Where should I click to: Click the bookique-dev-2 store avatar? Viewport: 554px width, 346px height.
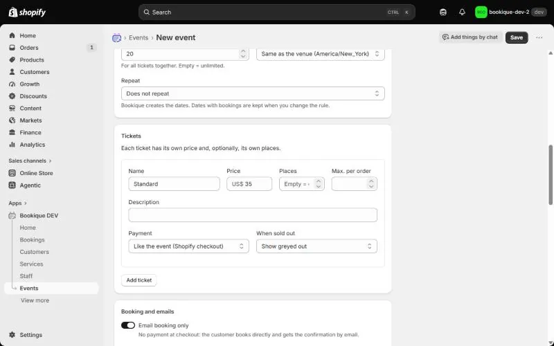481,12
